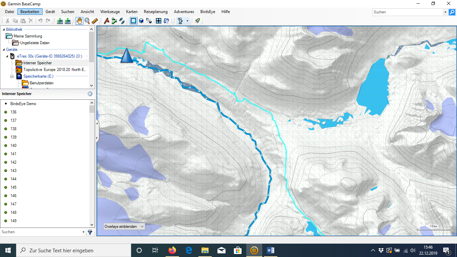Open the Gerät menu
This screenshot has height=257, width=457.
tap(50, 12)
